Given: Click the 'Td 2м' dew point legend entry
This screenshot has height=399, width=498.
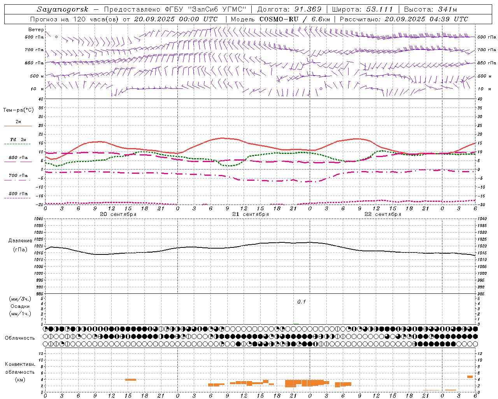Looking at the screenshot, I should point(18,139).
